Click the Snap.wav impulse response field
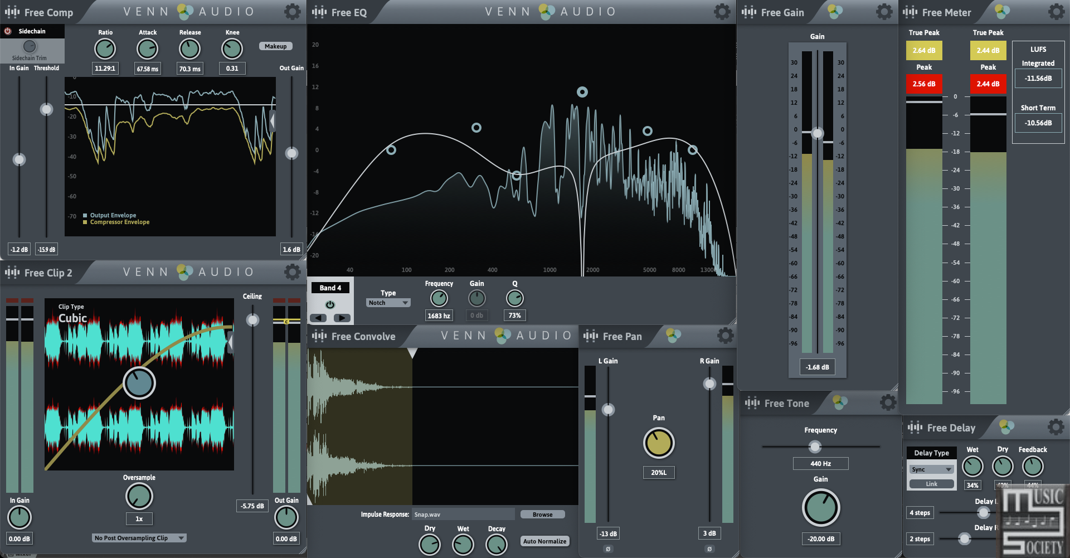Screen dimensions: 1070x558 coord(463,515)
